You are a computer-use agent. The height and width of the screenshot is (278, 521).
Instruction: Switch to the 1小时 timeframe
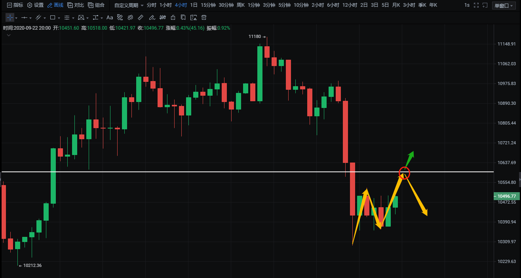165,5
